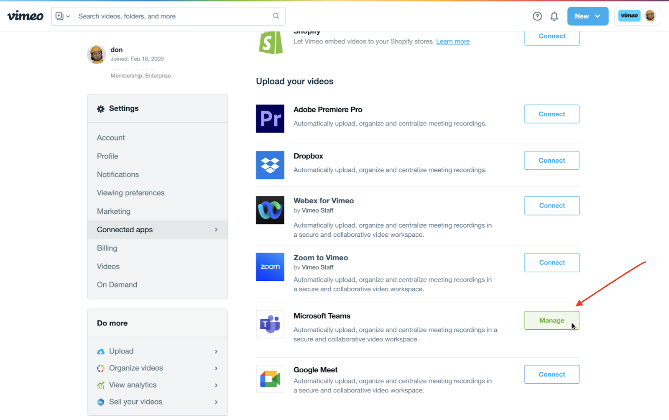Click the Adobe Premiere Pro icon
The image size is (669, 420).
tap(270, 119)
